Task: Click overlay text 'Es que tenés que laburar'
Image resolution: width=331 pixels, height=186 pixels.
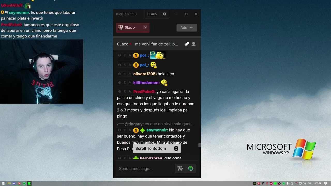Action: 53,12
